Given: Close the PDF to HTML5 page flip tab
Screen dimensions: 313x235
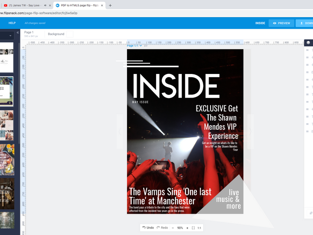Looking at the screenshot, I should pos(102,5).
